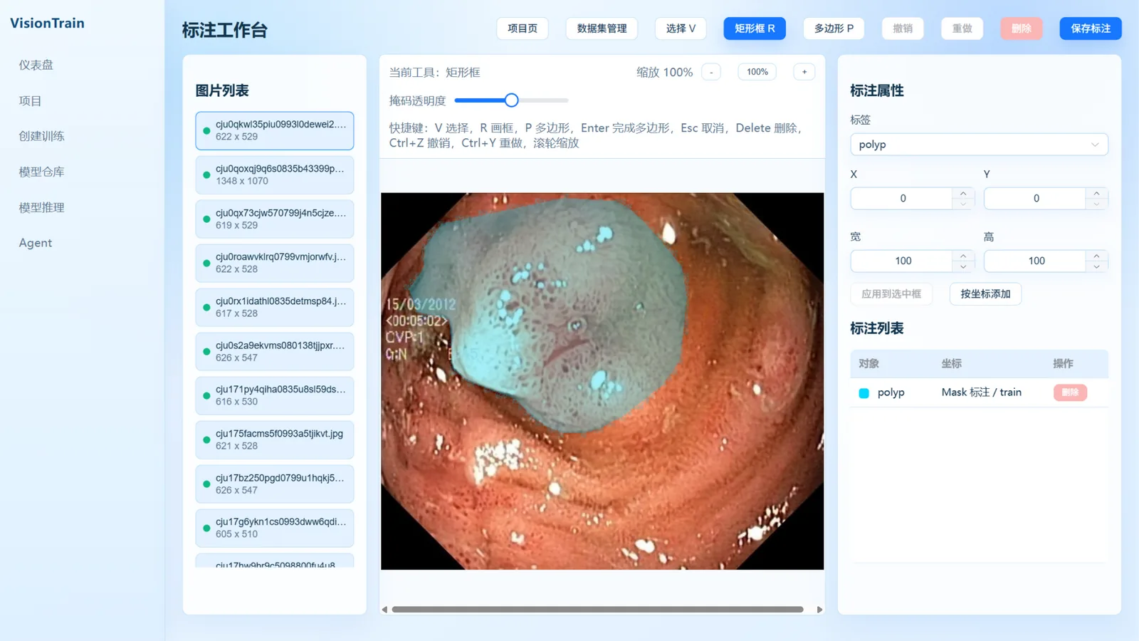Click the 删除 button in top toolbar
Image resolution: width=1139 pixels, height=641 pixels.
click(1022, 28)
